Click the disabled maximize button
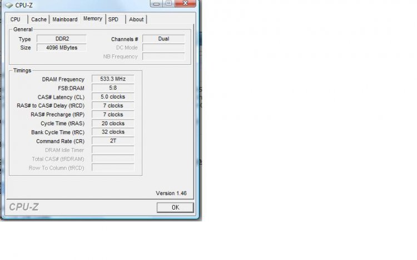Viewport: 417px width, 260px height. coord(168,3)
